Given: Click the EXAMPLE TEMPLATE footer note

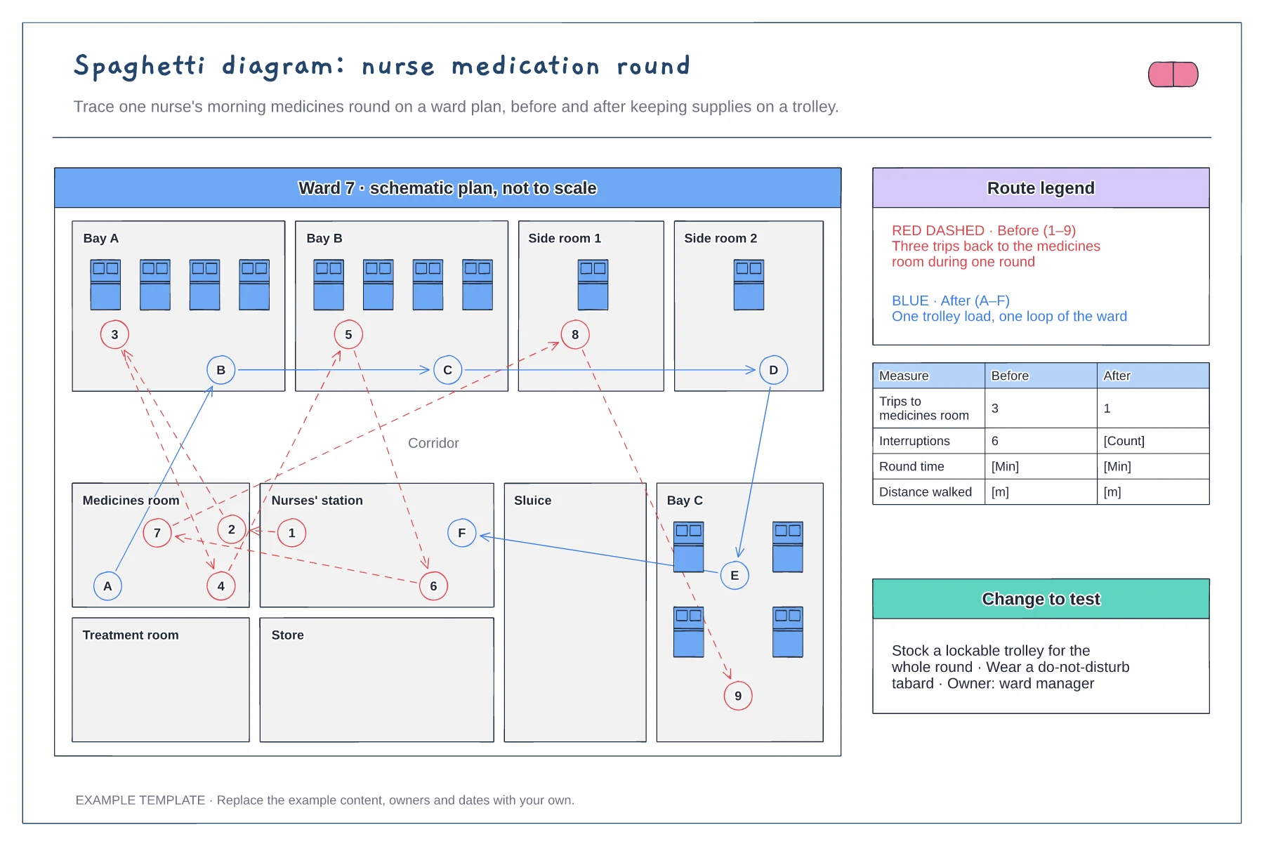Looking at the screenshot, I should 324,800.
